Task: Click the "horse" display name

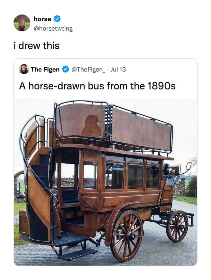Action: coord(42,19)
